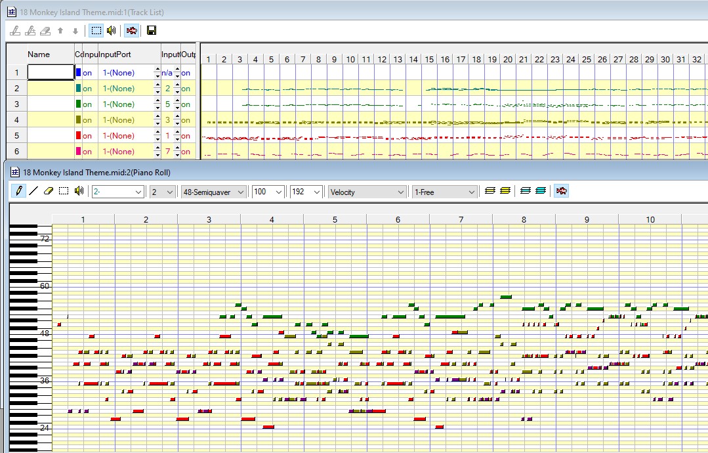708x453 pixels.
Task: Toggle output 'on' for track 2
Action: [x=186, y=89]
